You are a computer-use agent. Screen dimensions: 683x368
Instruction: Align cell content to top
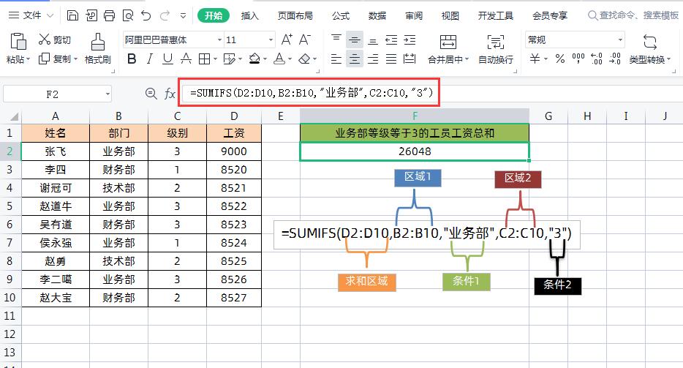[x=336, y=40]
